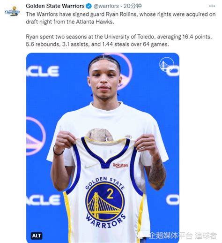Click the tweet text about Ryan Rollins signing
The width and height of the screenshot is (222, 243).
121,18
